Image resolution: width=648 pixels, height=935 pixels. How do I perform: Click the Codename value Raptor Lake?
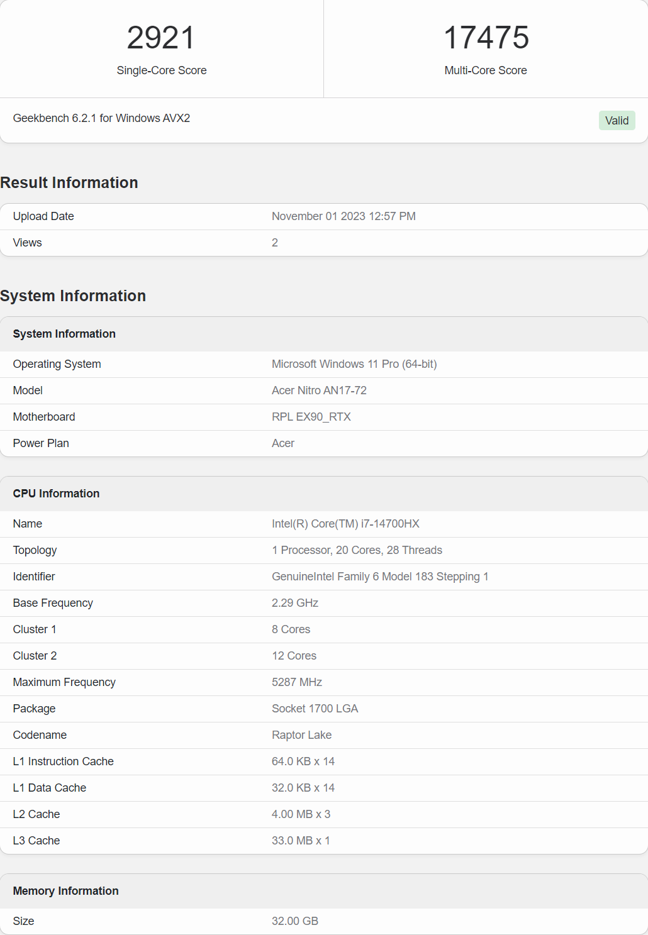(301, 735)
